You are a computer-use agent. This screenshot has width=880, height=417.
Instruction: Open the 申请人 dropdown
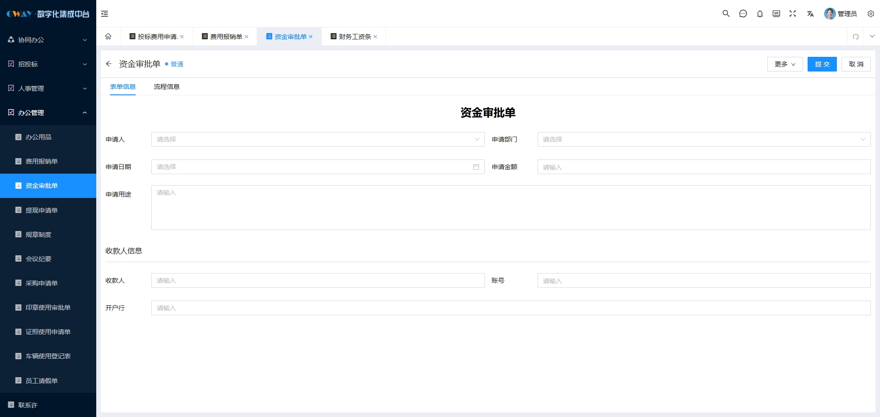click(x=318, y=139)
